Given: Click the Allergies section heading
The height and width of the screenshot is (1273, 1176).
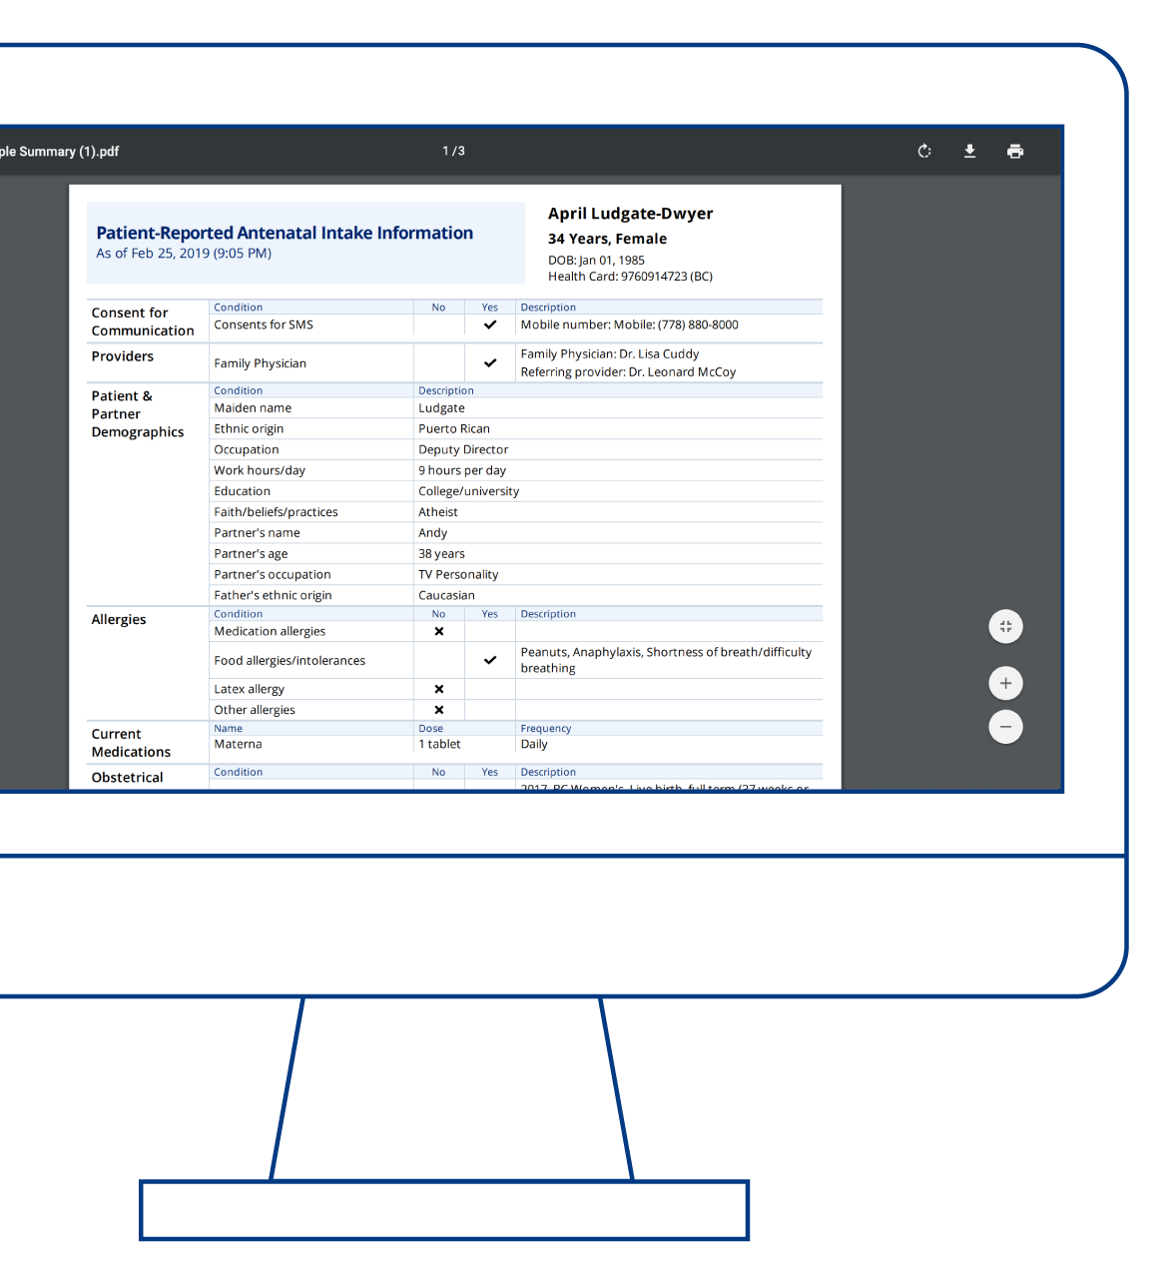Looking at the screenshot, I should click(119, 619).
